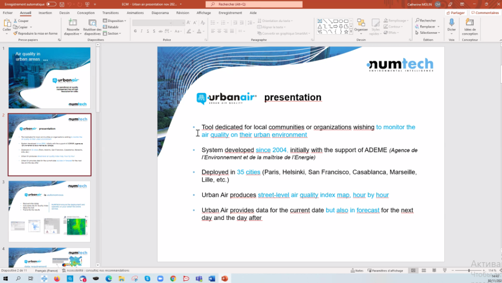Open the Organiser arrange menu
The image size is (502, 283).
(361, 27)
